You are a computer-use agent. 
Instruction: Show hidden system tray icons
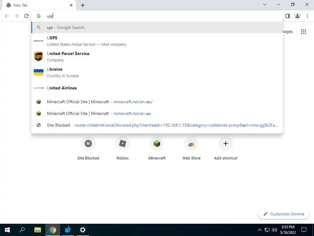(259, 230)
